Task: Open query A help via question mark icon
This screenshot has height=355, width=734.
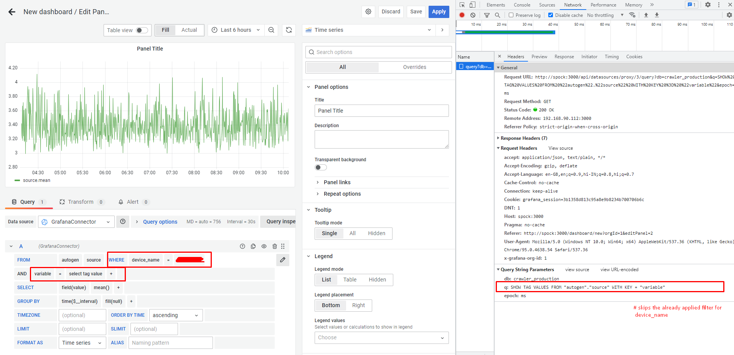Action: coord(242,246)
